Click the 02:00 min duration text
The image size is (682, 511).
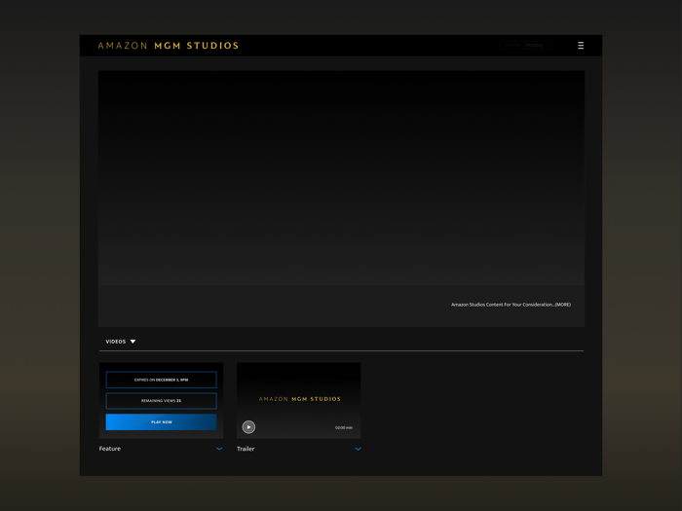(x=344, y=427)
